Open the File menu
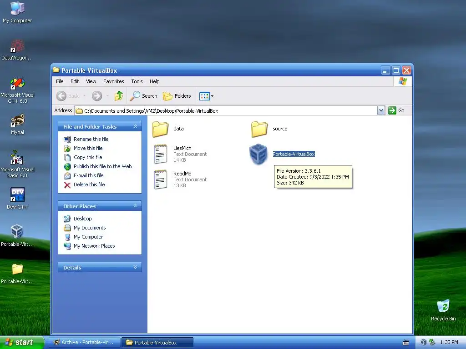The width and height of the screenshot is (466, 349). pos(60,81)
